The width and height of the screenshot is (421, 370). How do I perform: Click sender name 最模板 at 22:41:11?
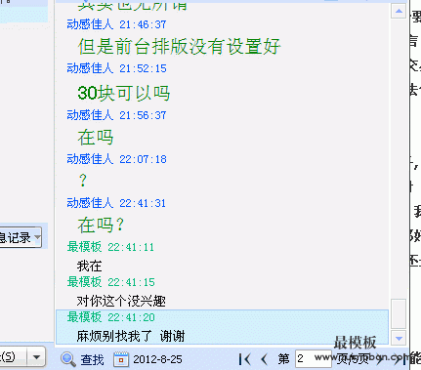[x=84, y=247]
